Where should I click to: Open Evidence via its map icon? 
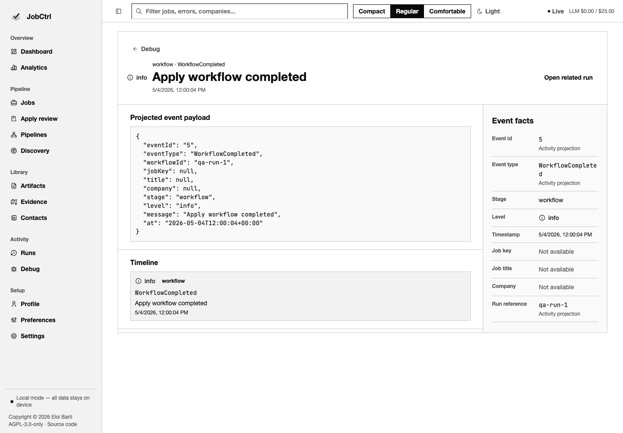[14, 202]
